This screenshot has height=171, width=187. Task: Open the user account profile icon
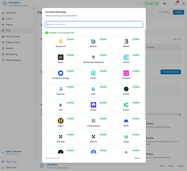[184, 4]
